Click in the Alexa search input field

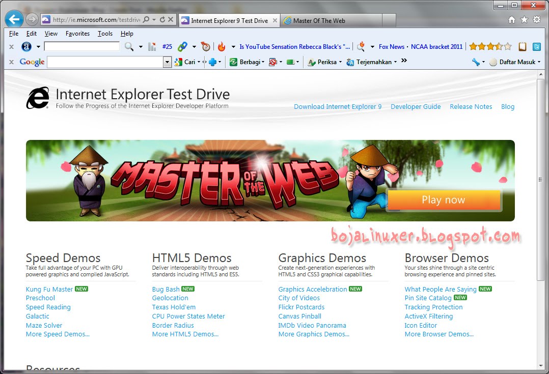point(82,46)
